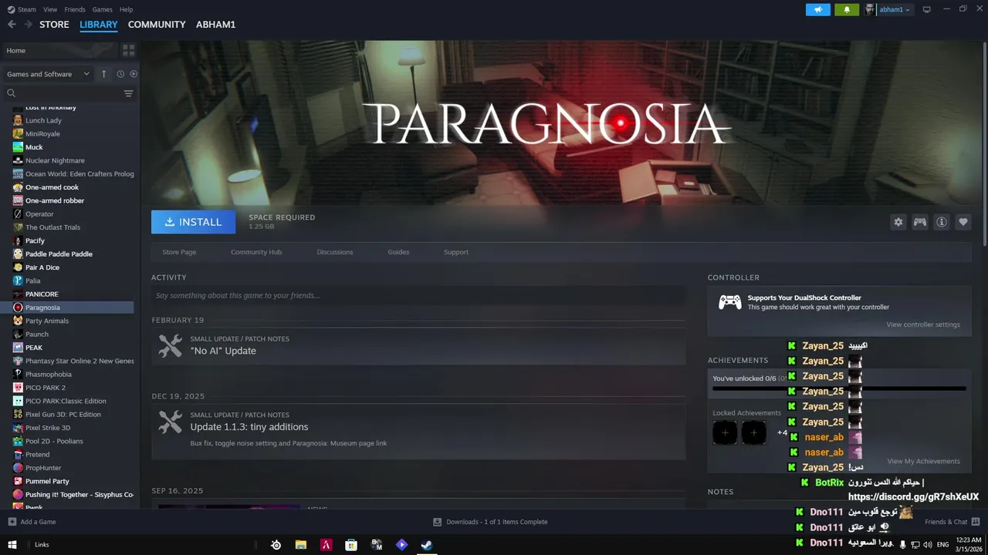Open the Store Page link
This screenshot has width=988, height=555.
179,252
